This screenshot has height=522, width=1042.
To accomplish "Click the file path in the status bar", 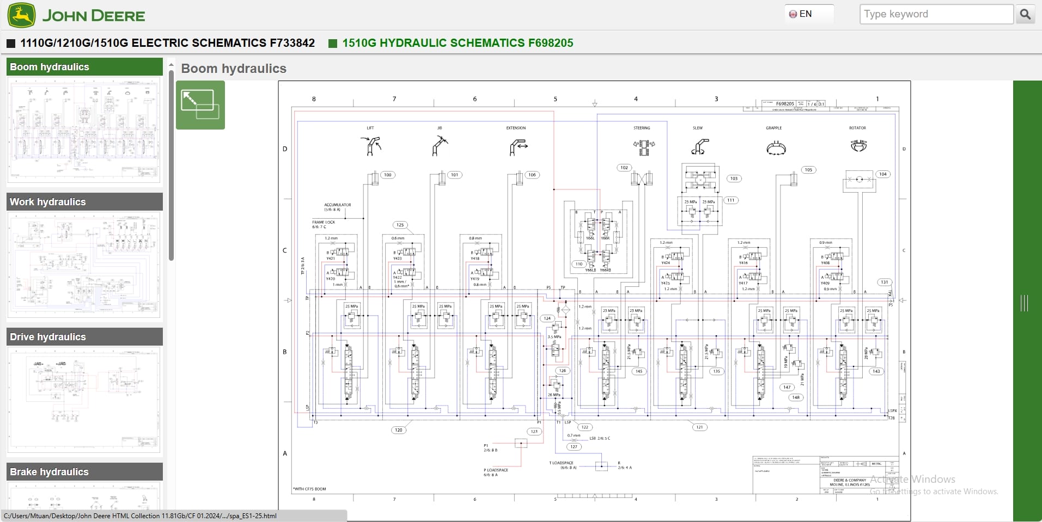I will pos(139,515).
